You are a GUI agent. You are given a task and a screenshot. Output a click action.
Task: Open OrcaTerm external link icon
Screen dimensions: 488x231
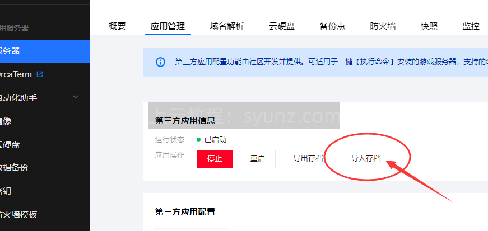[40, 74]
